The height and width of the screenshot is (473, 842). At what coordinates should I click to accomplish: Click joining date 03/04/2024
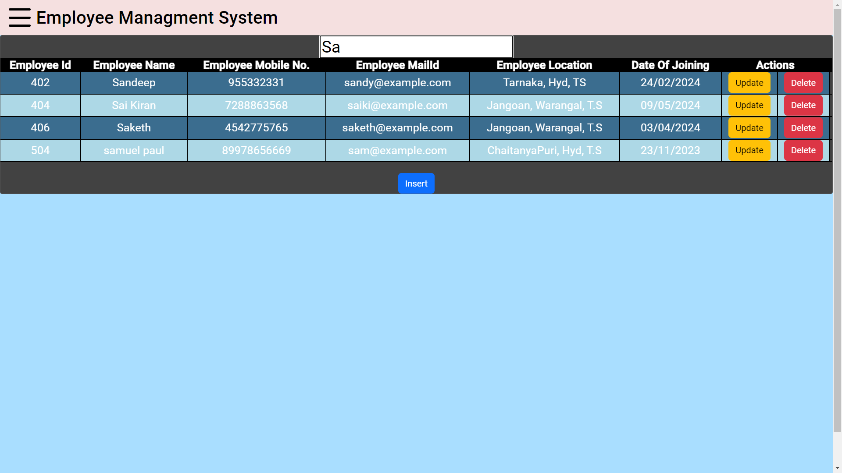pos(670,128)
